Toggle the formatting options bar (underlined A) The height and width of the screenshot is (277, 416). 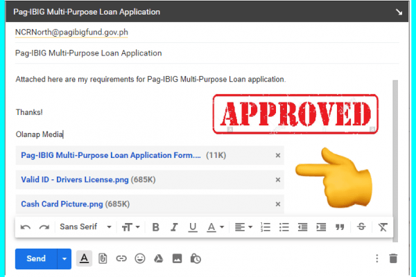[x=84, y=258]
